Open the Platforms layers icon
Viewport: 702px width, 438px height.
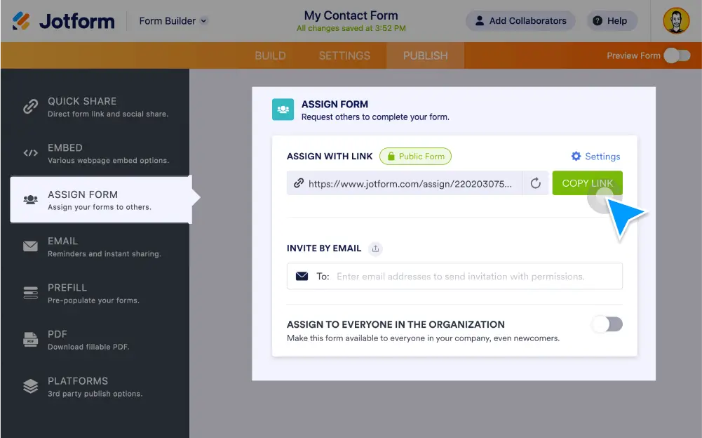(30, 386)
